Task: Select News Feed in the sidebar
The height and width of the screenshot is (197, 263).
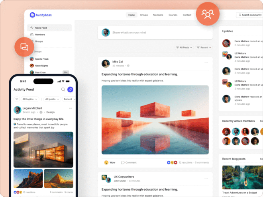Action: point(49,27)
